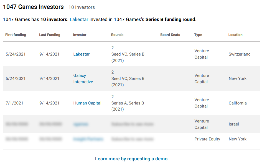Image resolution: width=262 pixels, height=162 pixels.
Task: Click the First funding column header
Action: pyautogui.click(x=16, y=35)
